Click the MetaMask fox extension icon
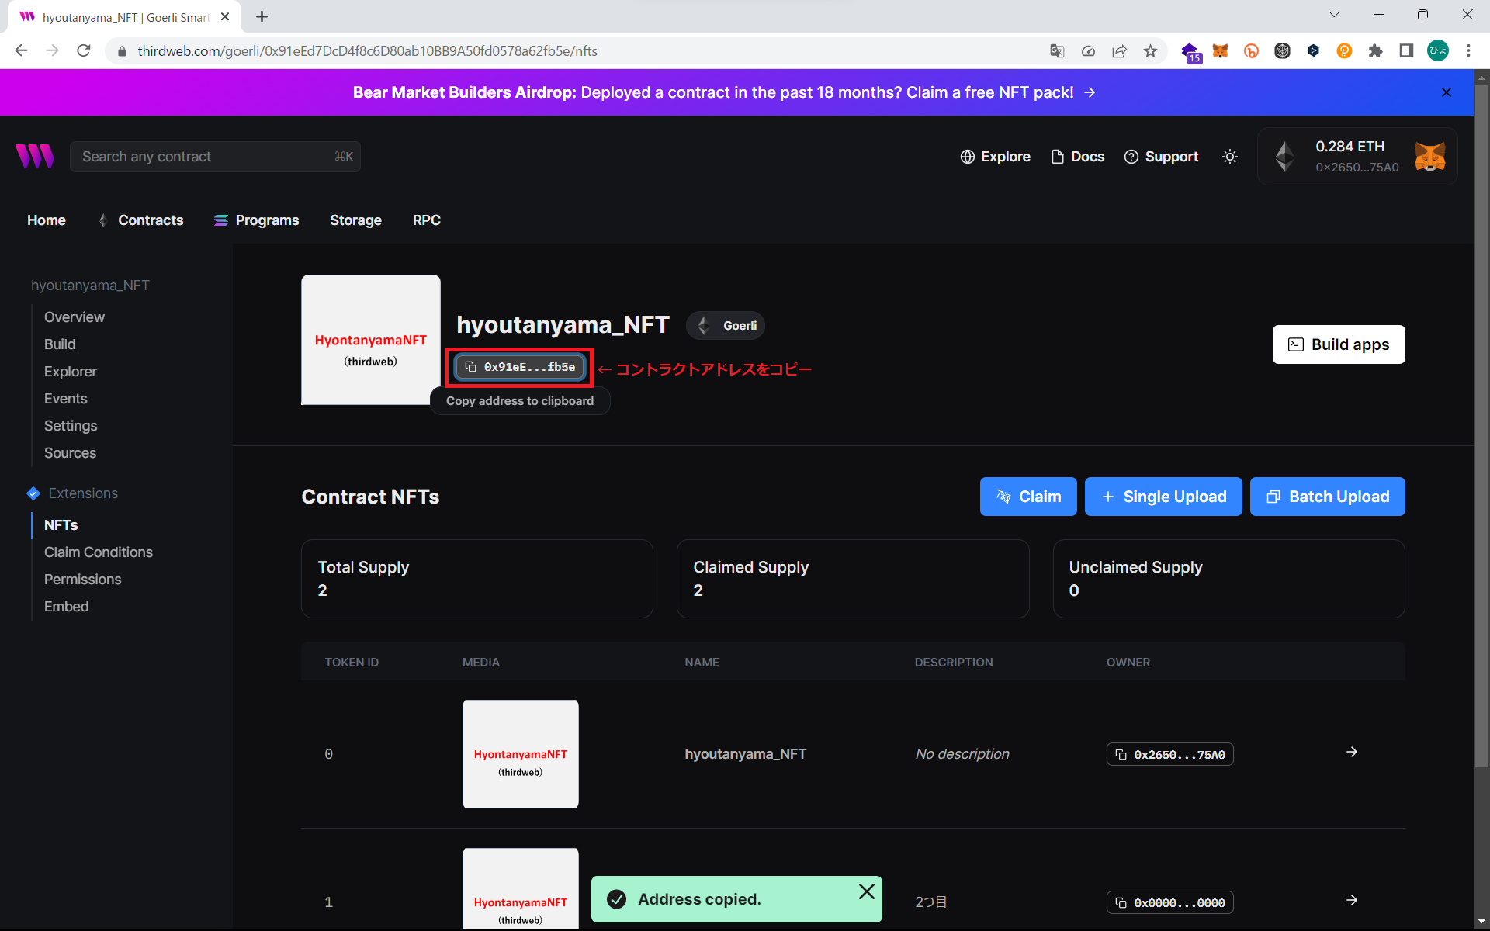 (1220, 51)
